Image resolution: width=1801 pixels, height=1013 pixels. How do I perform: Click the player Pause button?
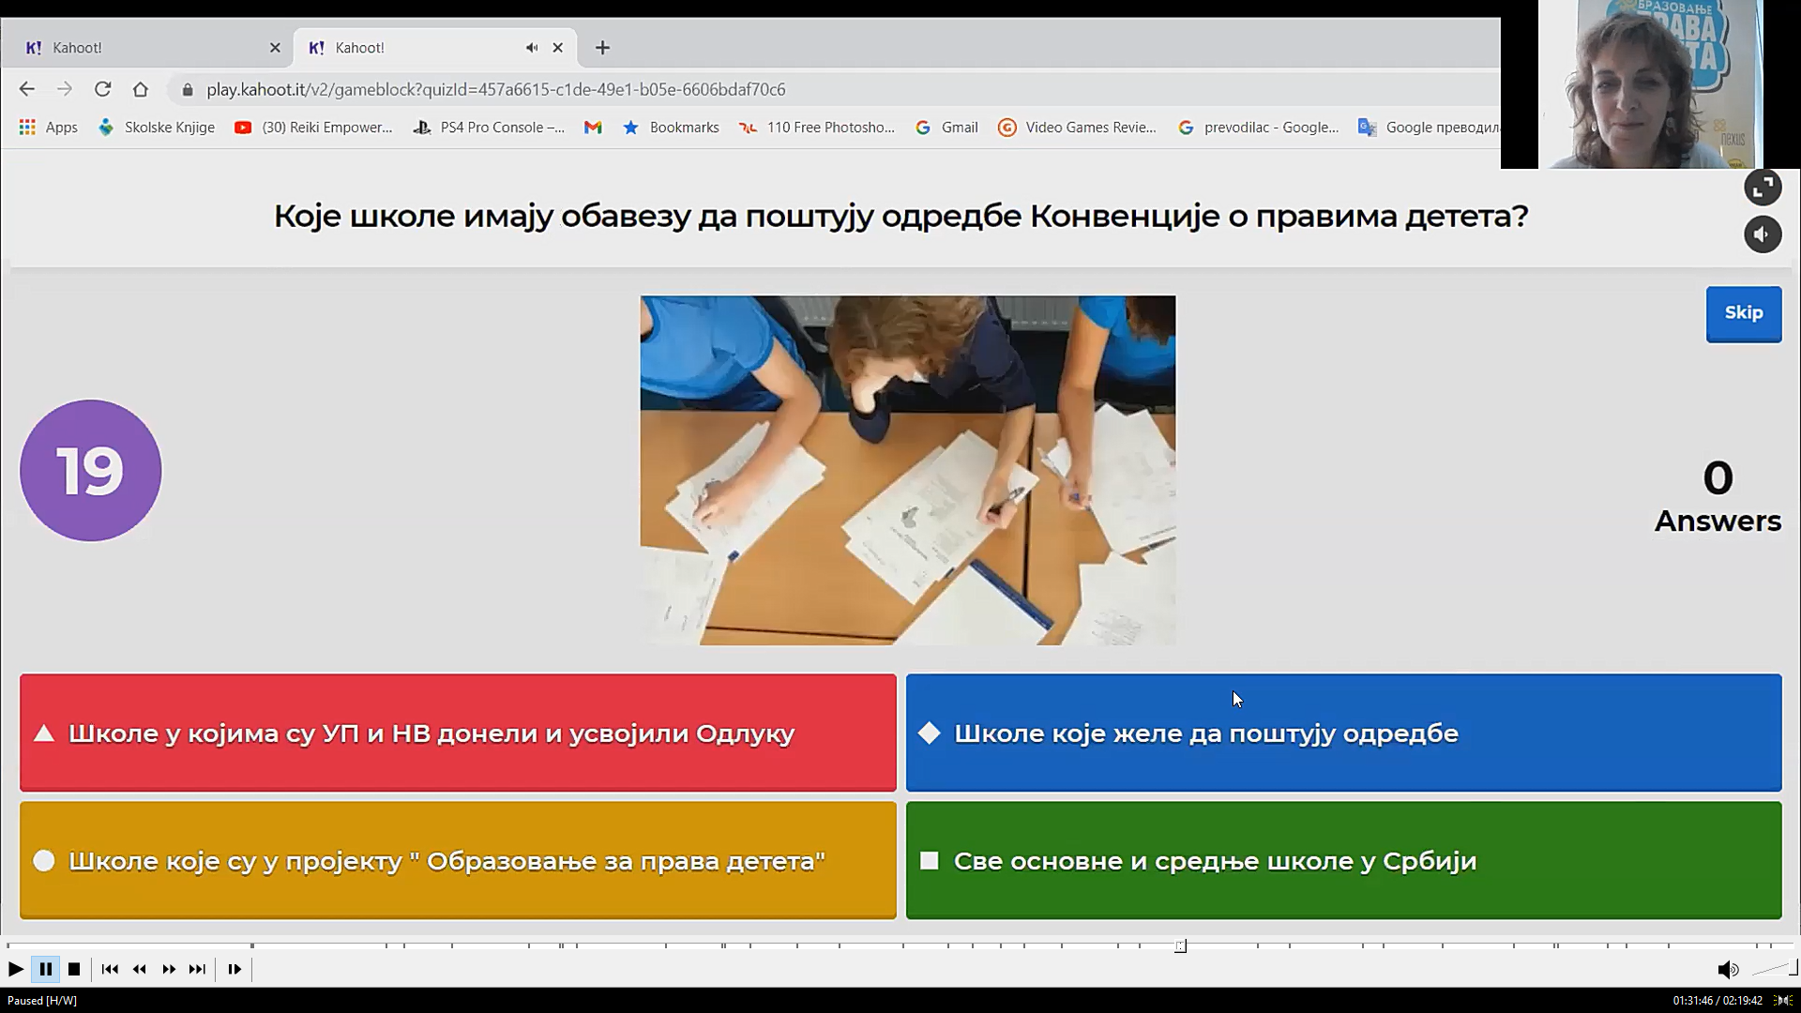[45, 969]
